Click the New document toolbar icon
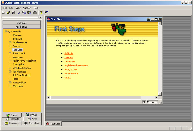193x131 pixels. (x=3, y=12)
